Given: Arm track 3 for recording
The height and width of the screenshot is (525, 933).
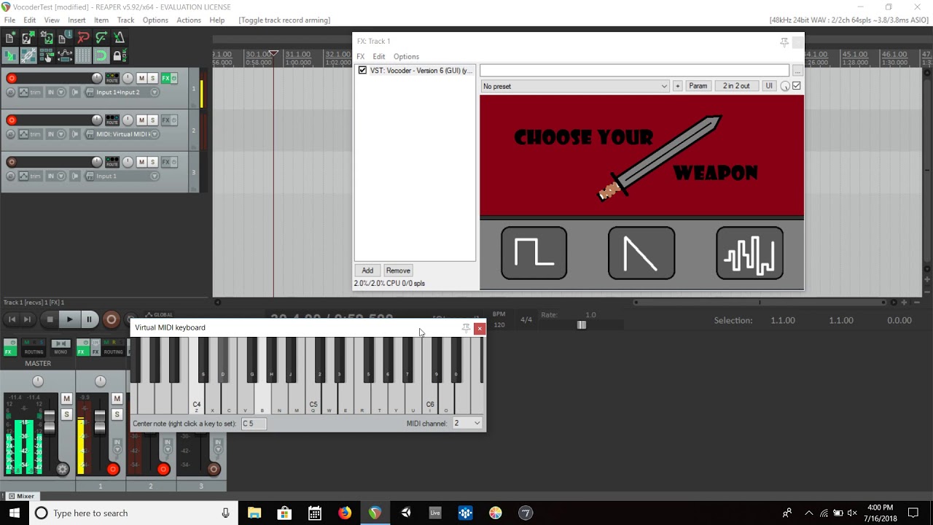Looking at the screenshot, I should pos(11,162).
